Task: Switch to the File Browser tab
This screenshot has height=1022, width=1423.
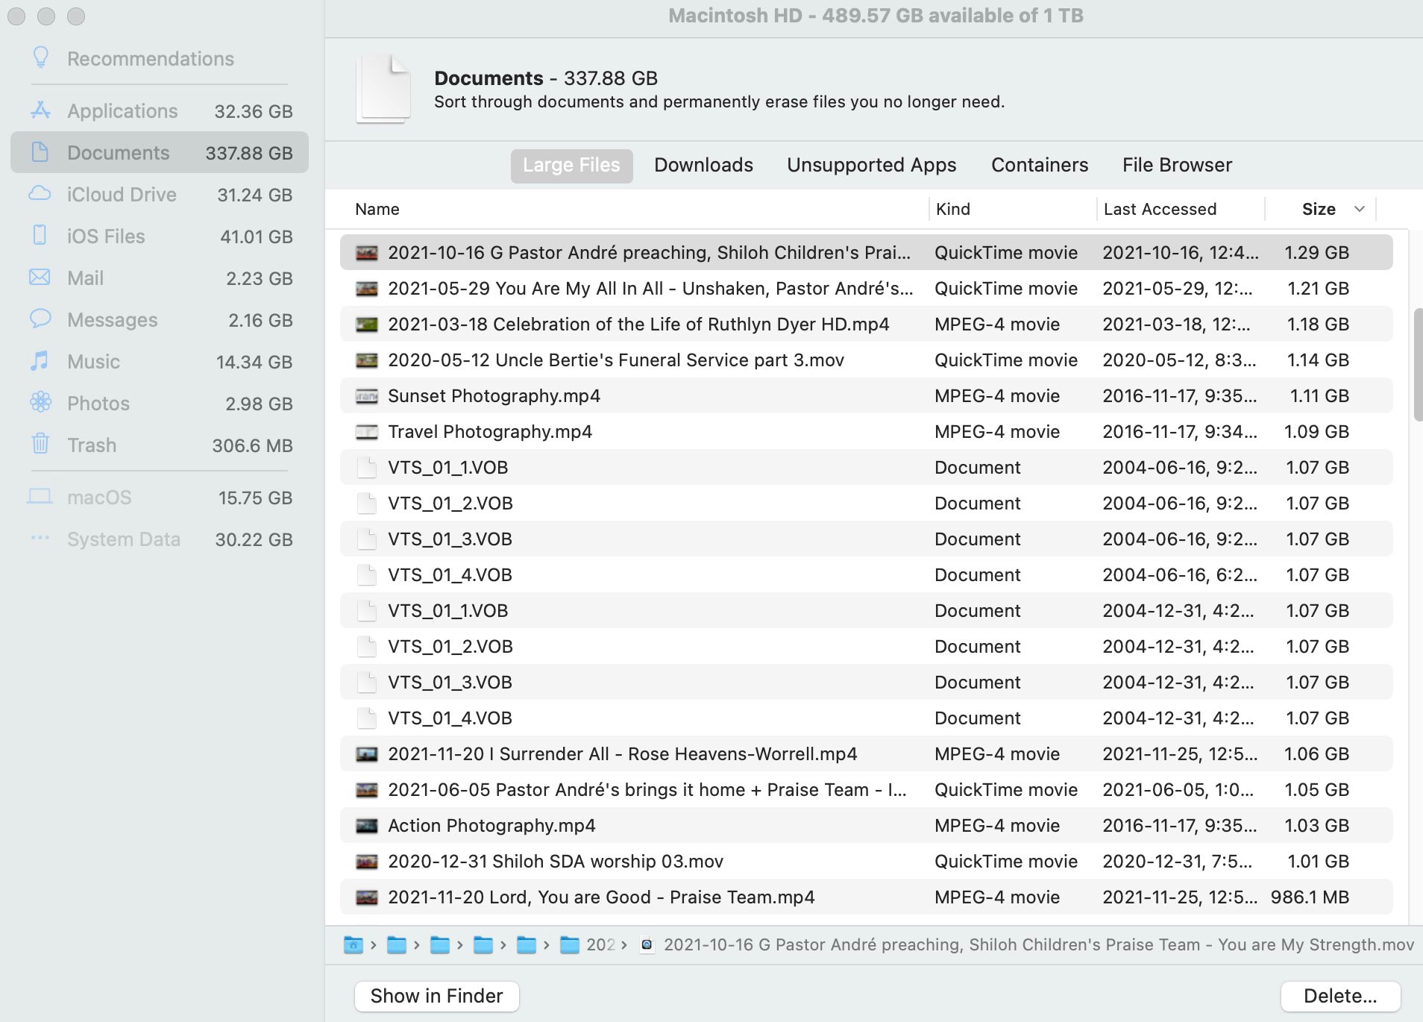Action: coord(1177,165)
